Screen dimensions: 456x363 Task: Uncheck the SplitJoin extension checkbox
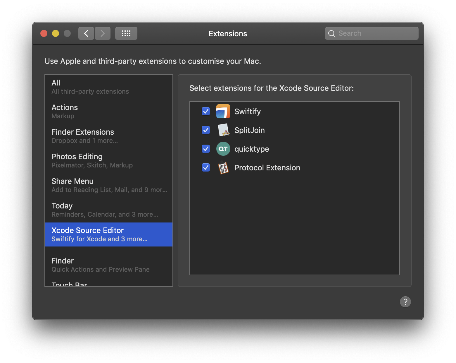coord(206,130)
